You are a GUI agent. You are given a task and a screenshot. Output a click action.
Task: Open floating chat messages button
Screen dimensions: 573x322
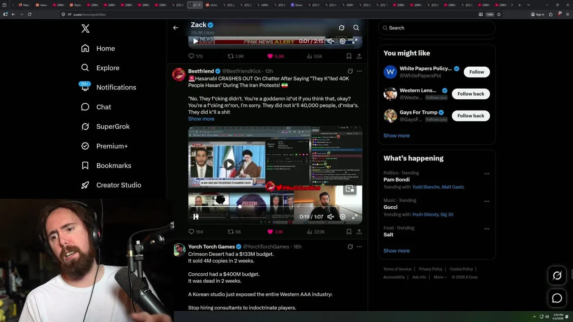(557, 298)
